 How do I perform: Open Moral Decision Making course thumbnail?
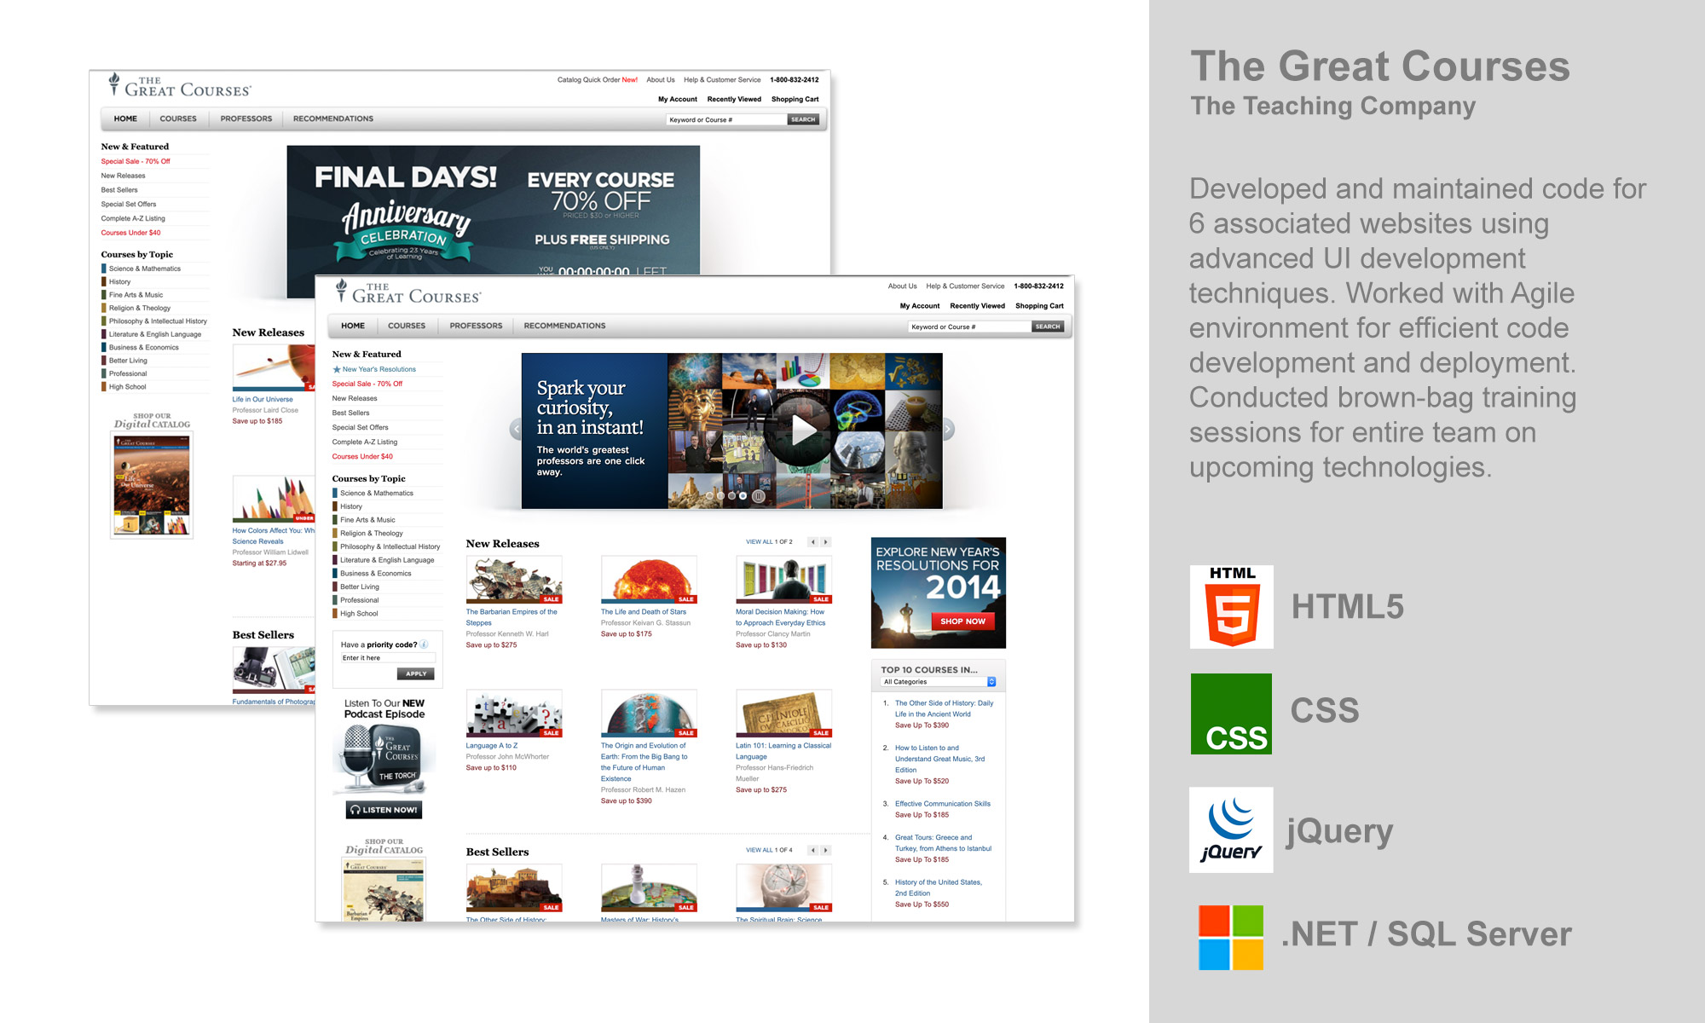(783, 580)
